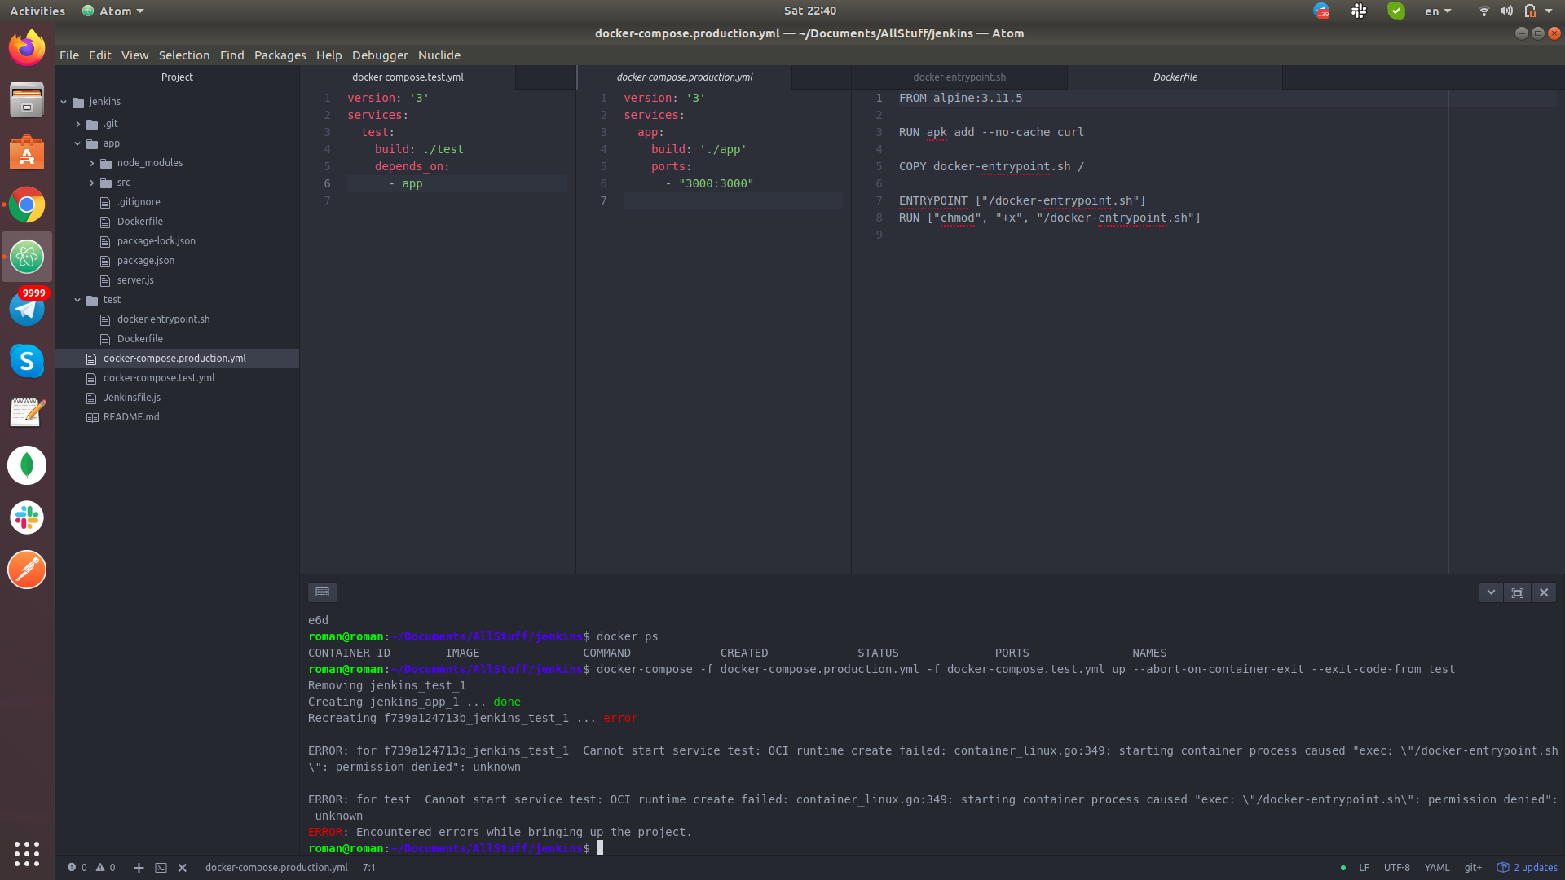The width and height of the screenshot is (1565, 880).
Task: Click git+ indicator in status bar
Action: tap(1473, 868)
